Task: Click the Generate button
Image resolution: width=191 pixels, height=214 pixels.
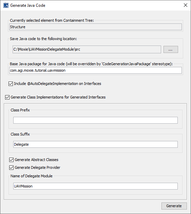Action: point(174,206)
